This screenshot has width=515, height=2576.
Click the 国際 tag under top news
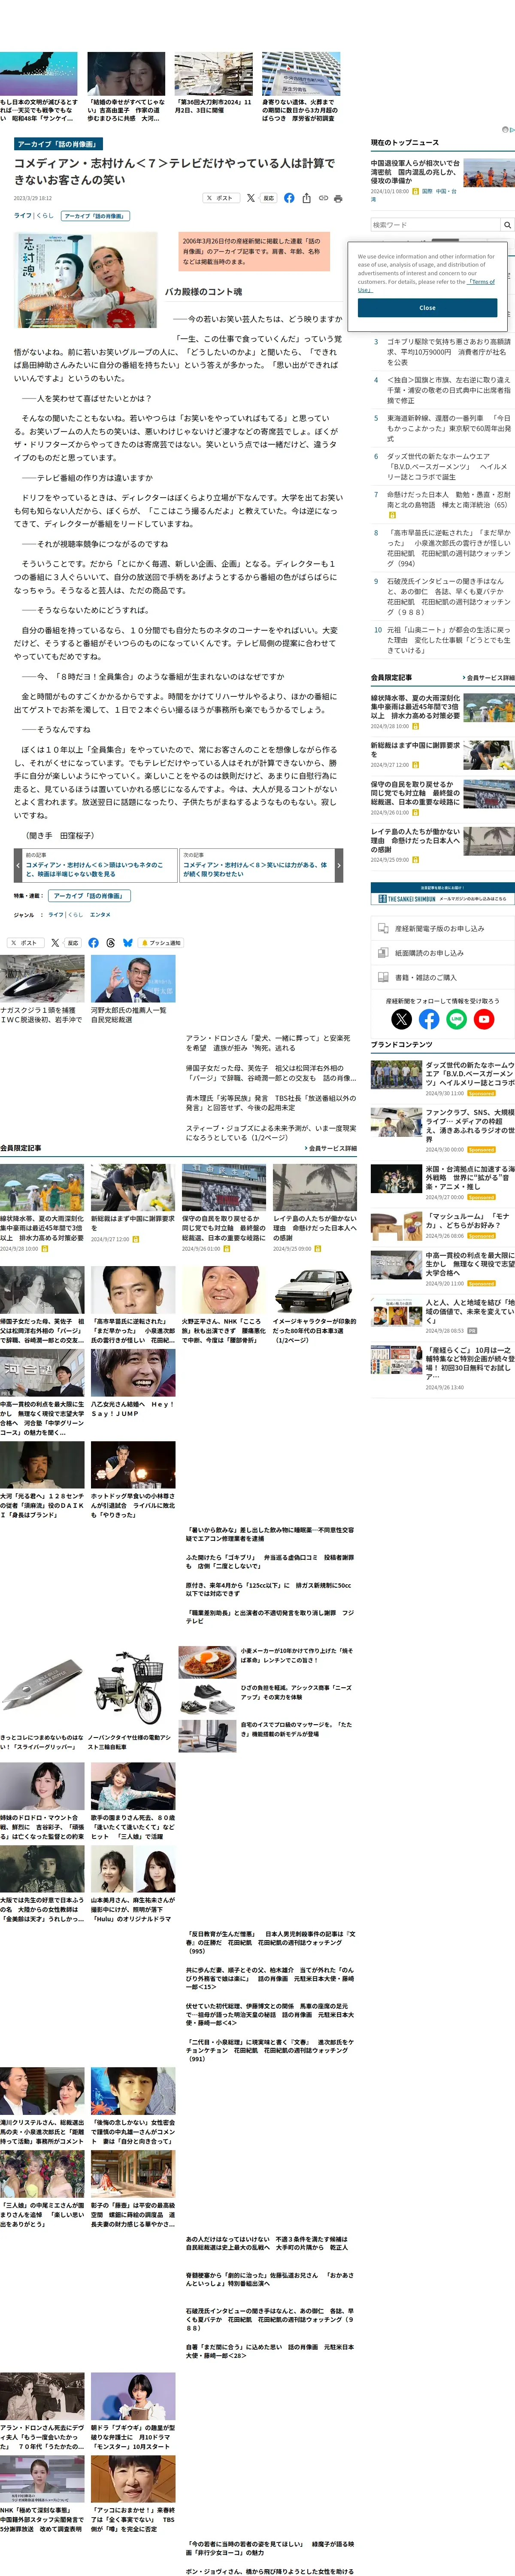(x=427, y=191)
